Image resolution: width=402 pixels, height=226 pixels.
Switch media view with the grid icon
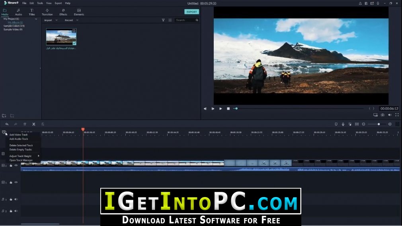(x=170, y=20)
